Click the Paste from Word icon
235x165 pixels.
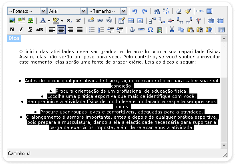tap(209, 30)
